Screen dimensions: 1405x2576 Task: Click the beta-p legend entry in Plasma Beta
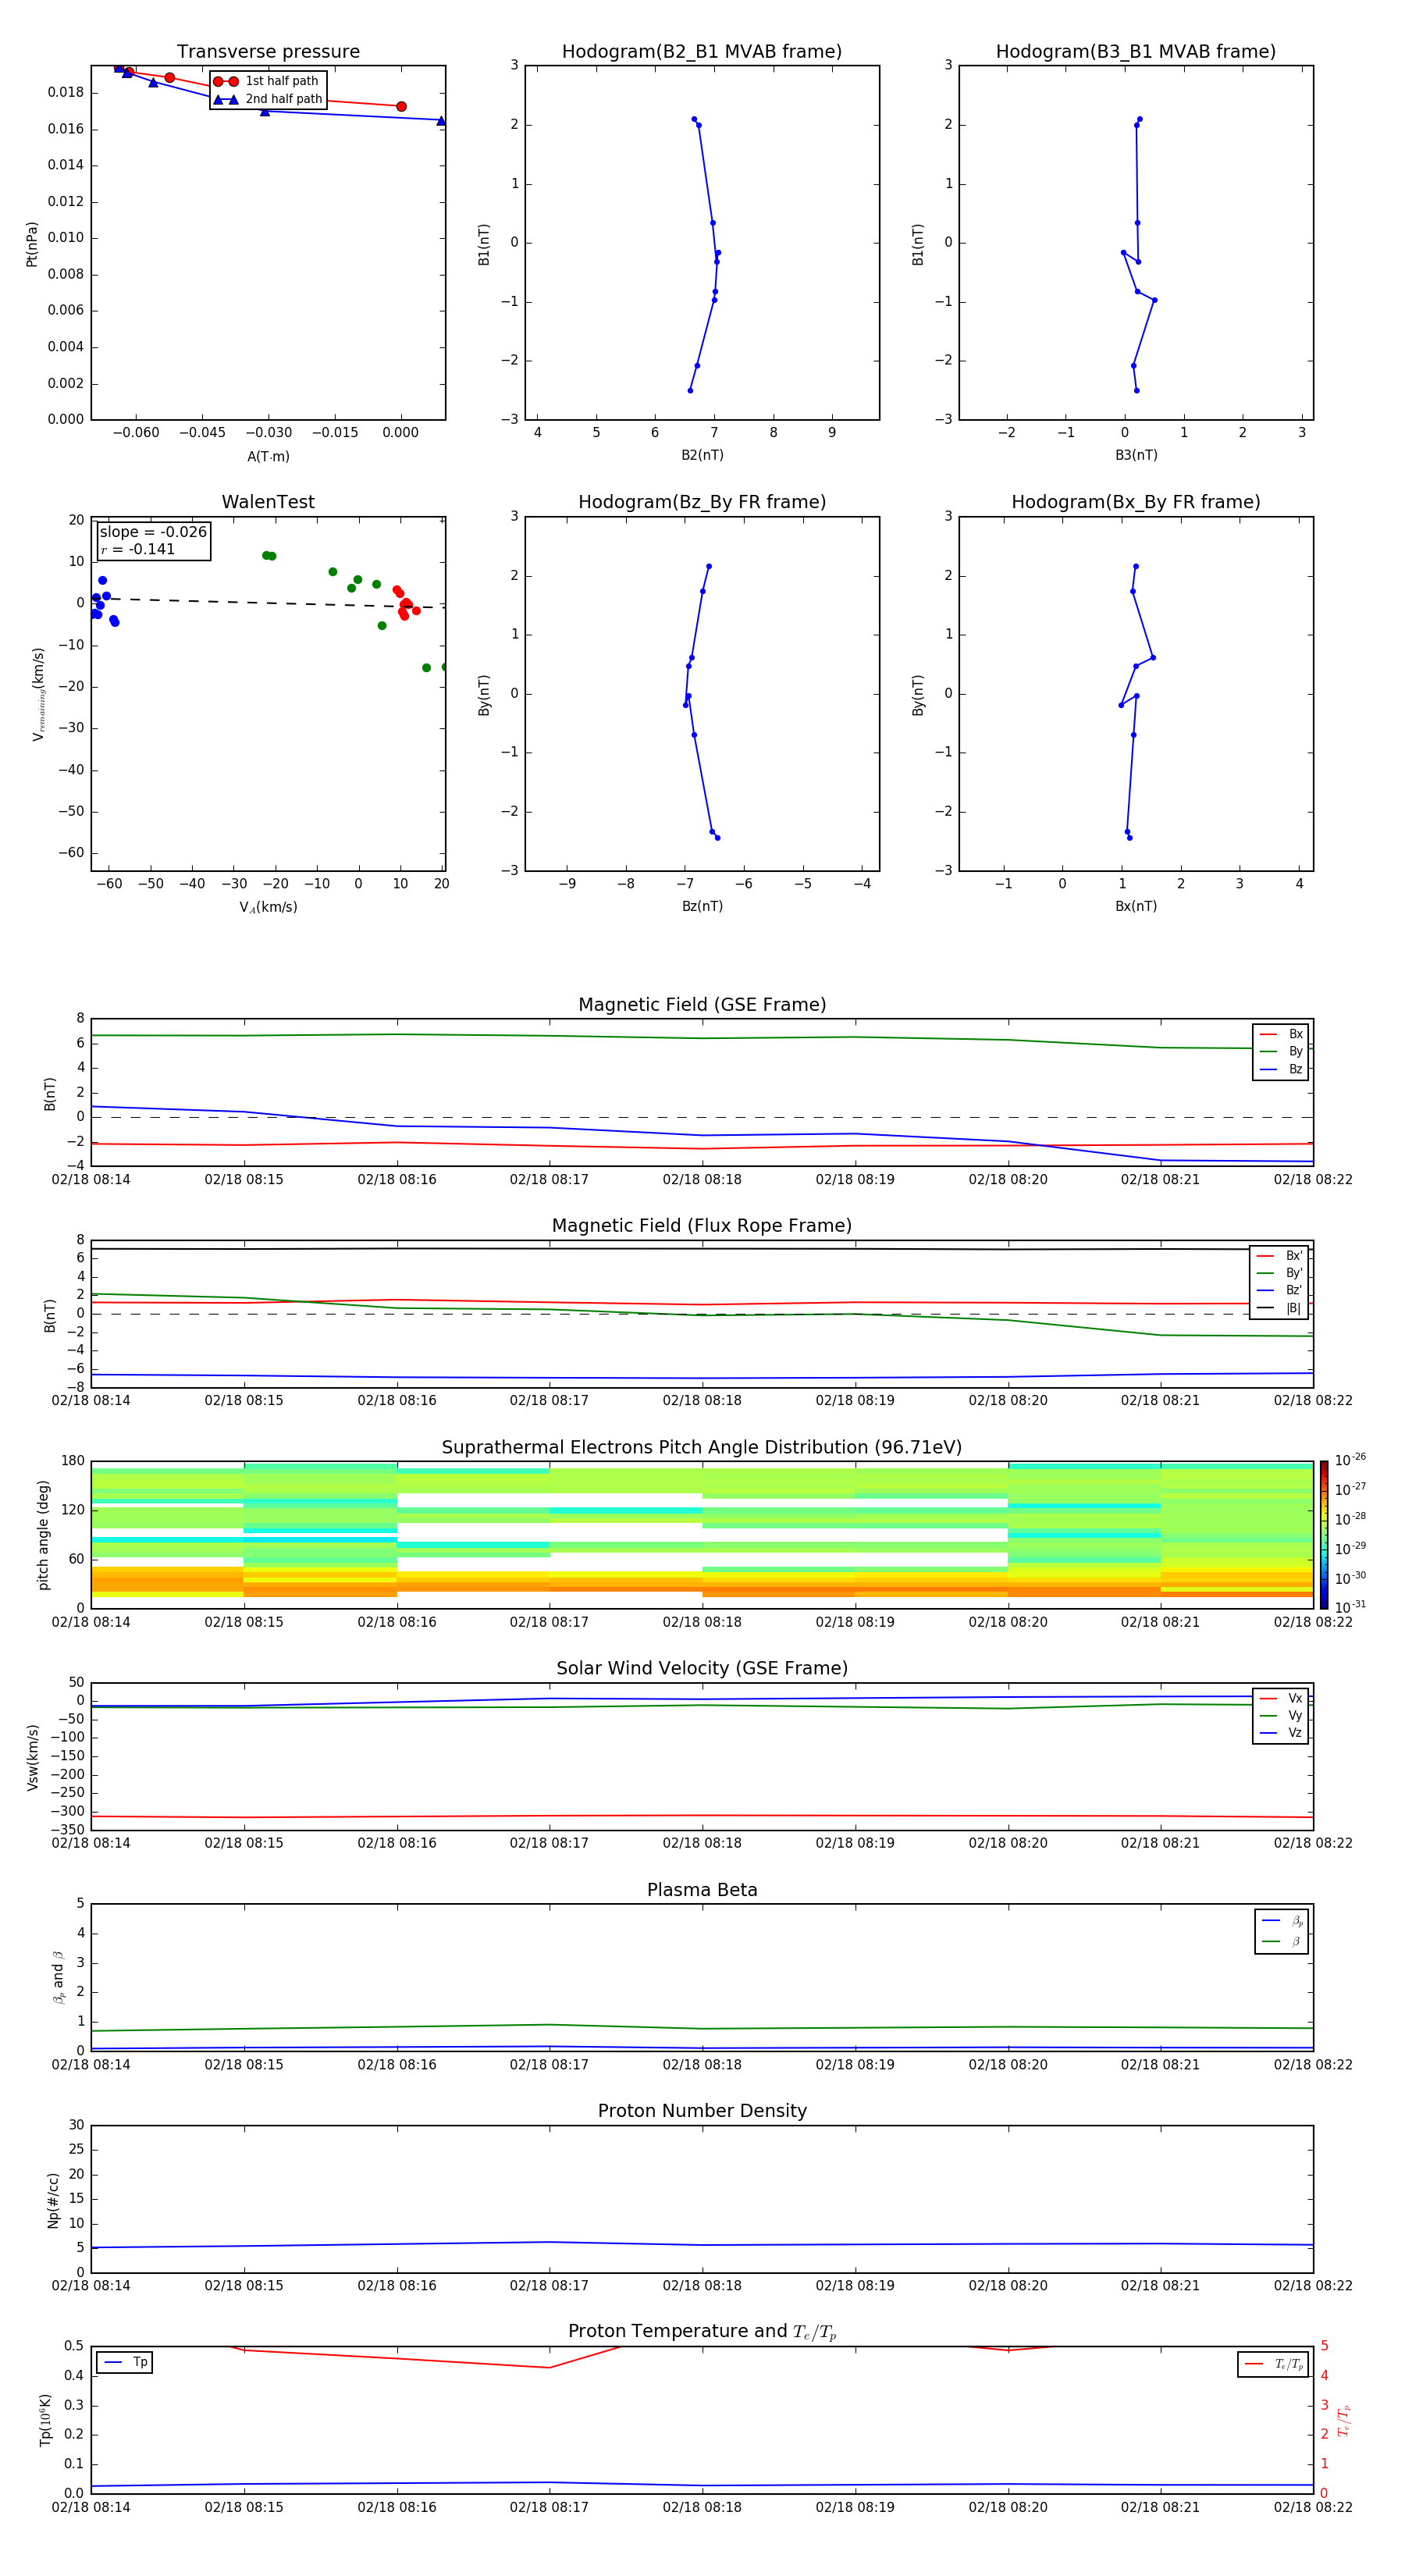click(1282, 1921)
